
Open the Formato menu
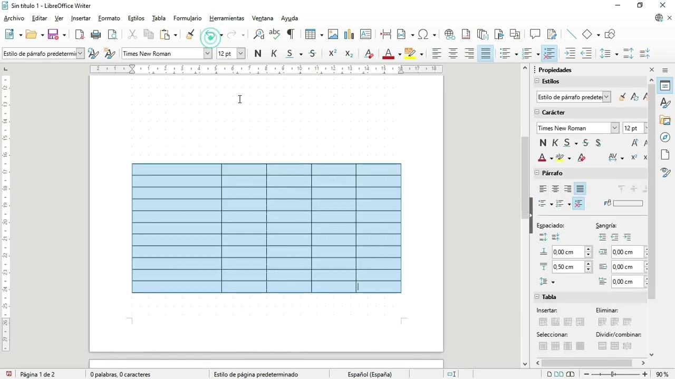pos(109,18)
